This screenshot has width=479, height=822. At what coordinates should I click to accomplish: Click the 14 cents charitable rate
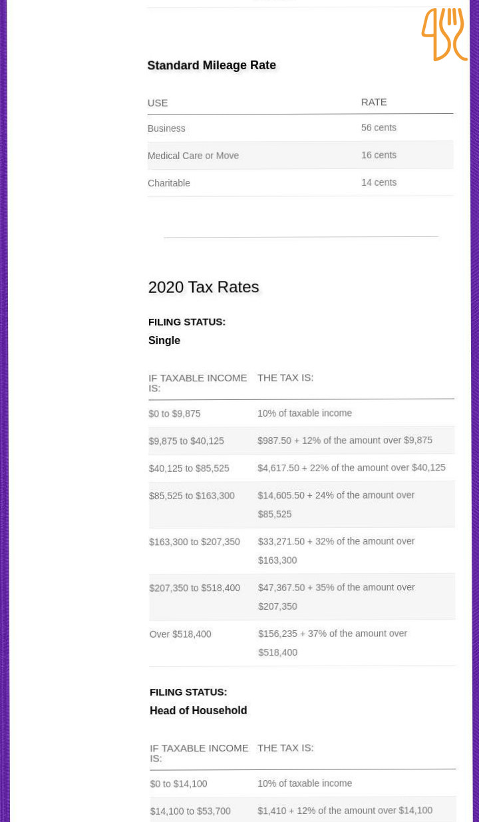(379, 182)
